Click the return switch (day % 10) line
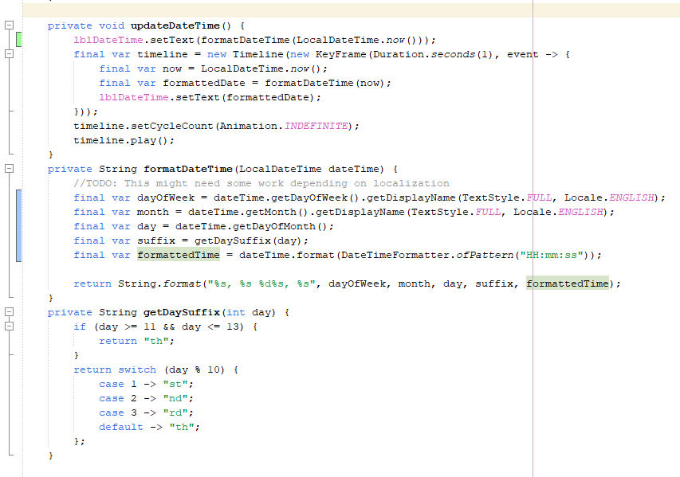Screen dimensions: 680x477 pyautogui.click(x=155, y=369)
